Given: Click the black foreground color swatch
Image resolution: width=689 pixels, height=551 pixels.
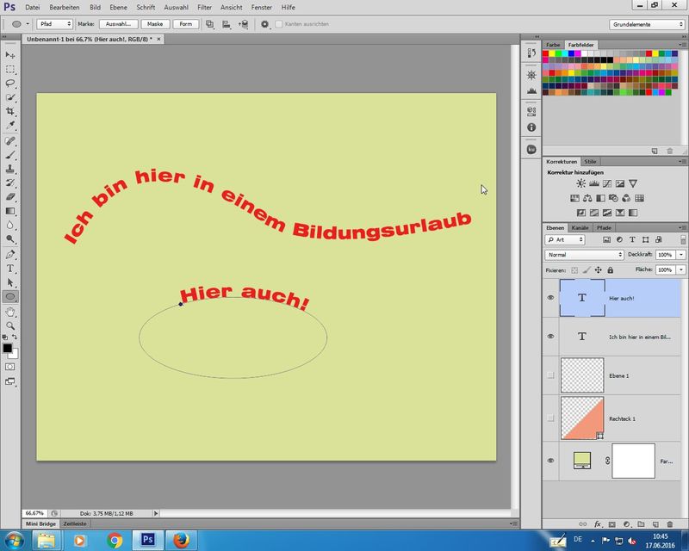Looking at the screenshot, I should click(7, 348).
